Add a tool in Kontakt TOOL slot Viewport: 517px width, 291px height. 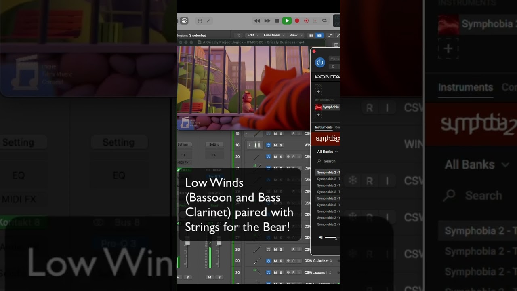coord(318,92)
